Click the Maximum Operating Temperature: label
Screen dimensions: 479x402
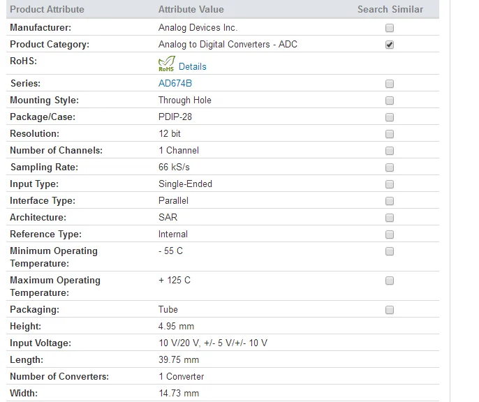click(55, 286)
